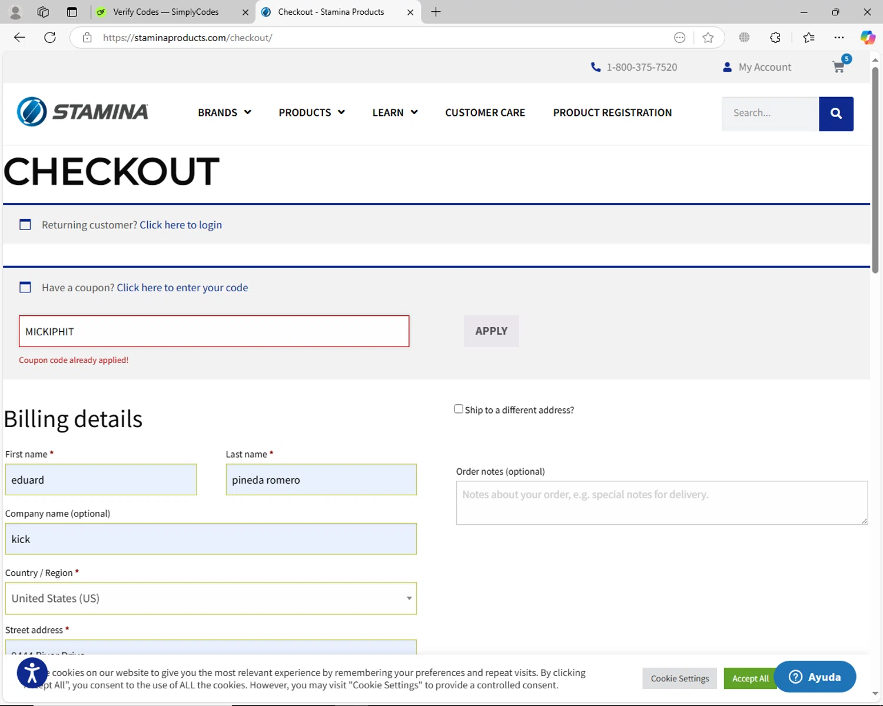Click the Stamina logo
Viewport: 883px width, 706px height.
(x=82, y=112)
